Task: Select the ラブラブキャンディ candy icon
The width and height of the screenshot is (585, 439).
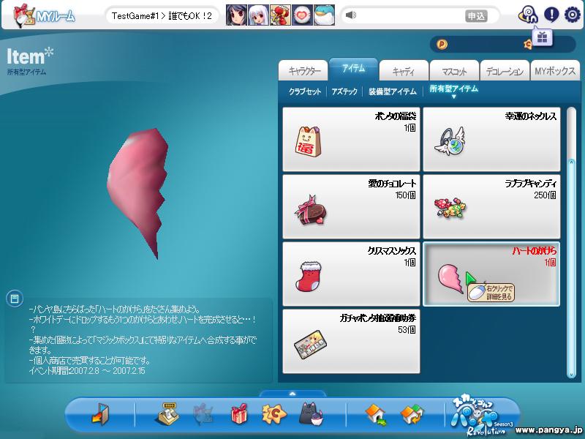Action: click(x=450, y=207)
